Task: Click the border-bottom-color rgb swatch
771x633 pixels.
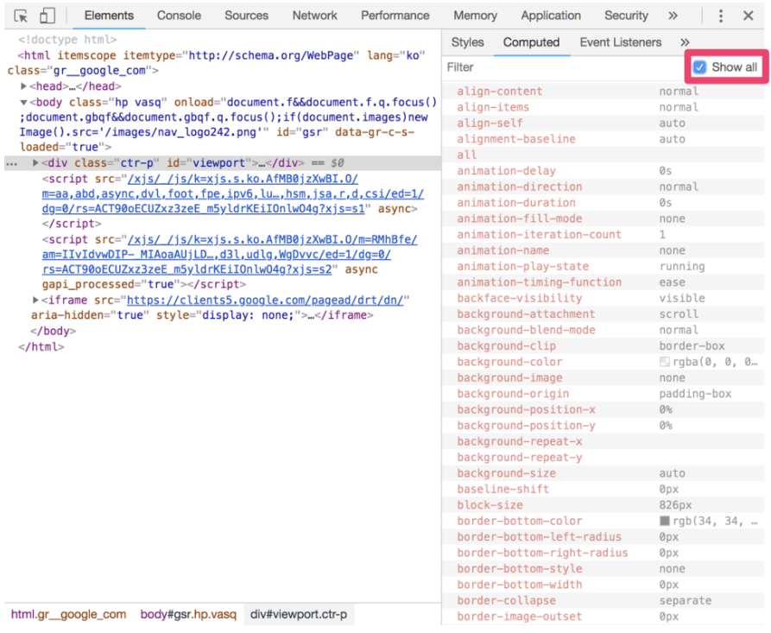Action: 664,521
